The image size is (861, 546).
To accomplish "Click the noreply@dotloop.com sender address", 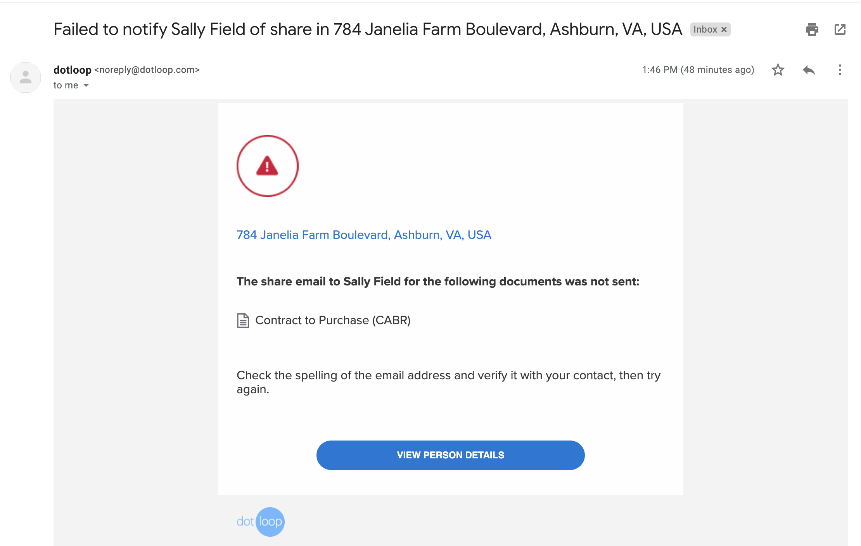I will point(147,70).
